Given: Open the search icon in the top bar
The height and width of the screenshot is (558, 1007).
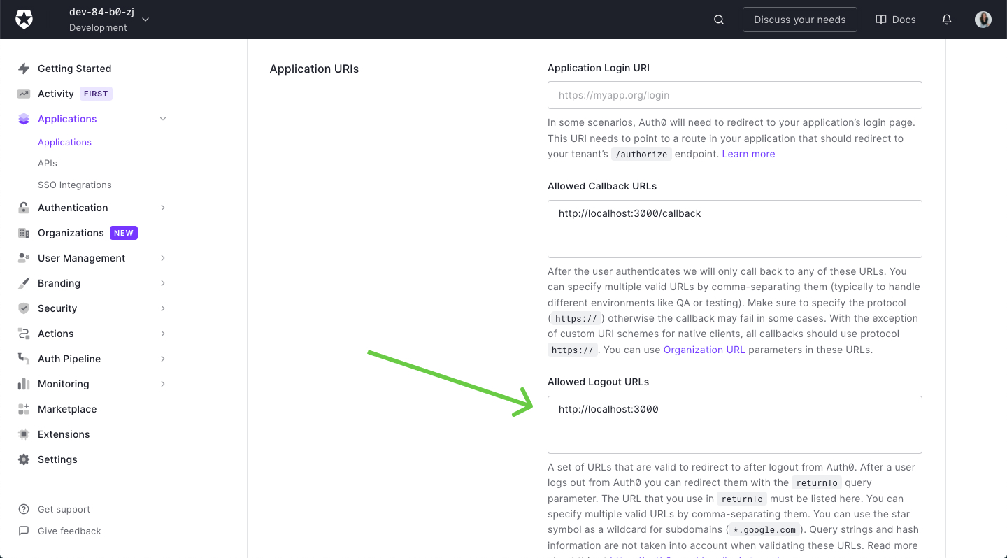Looking at the screenshot, I should click(718, 19).
